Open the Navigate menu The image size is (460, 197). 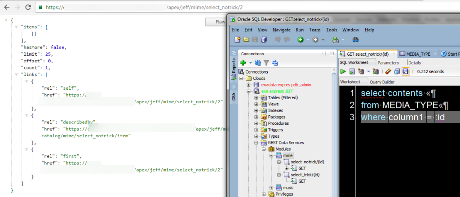[281, 30]
